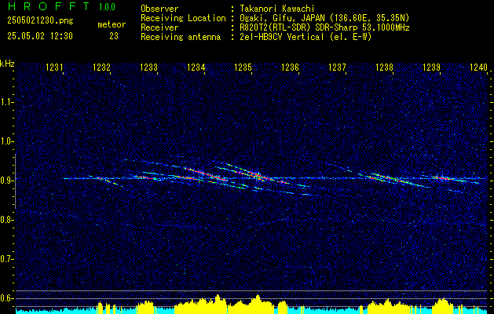
Task: Click the observer name Takanori Kawachi
Action: pyautogui.click(x=276, y=9)
